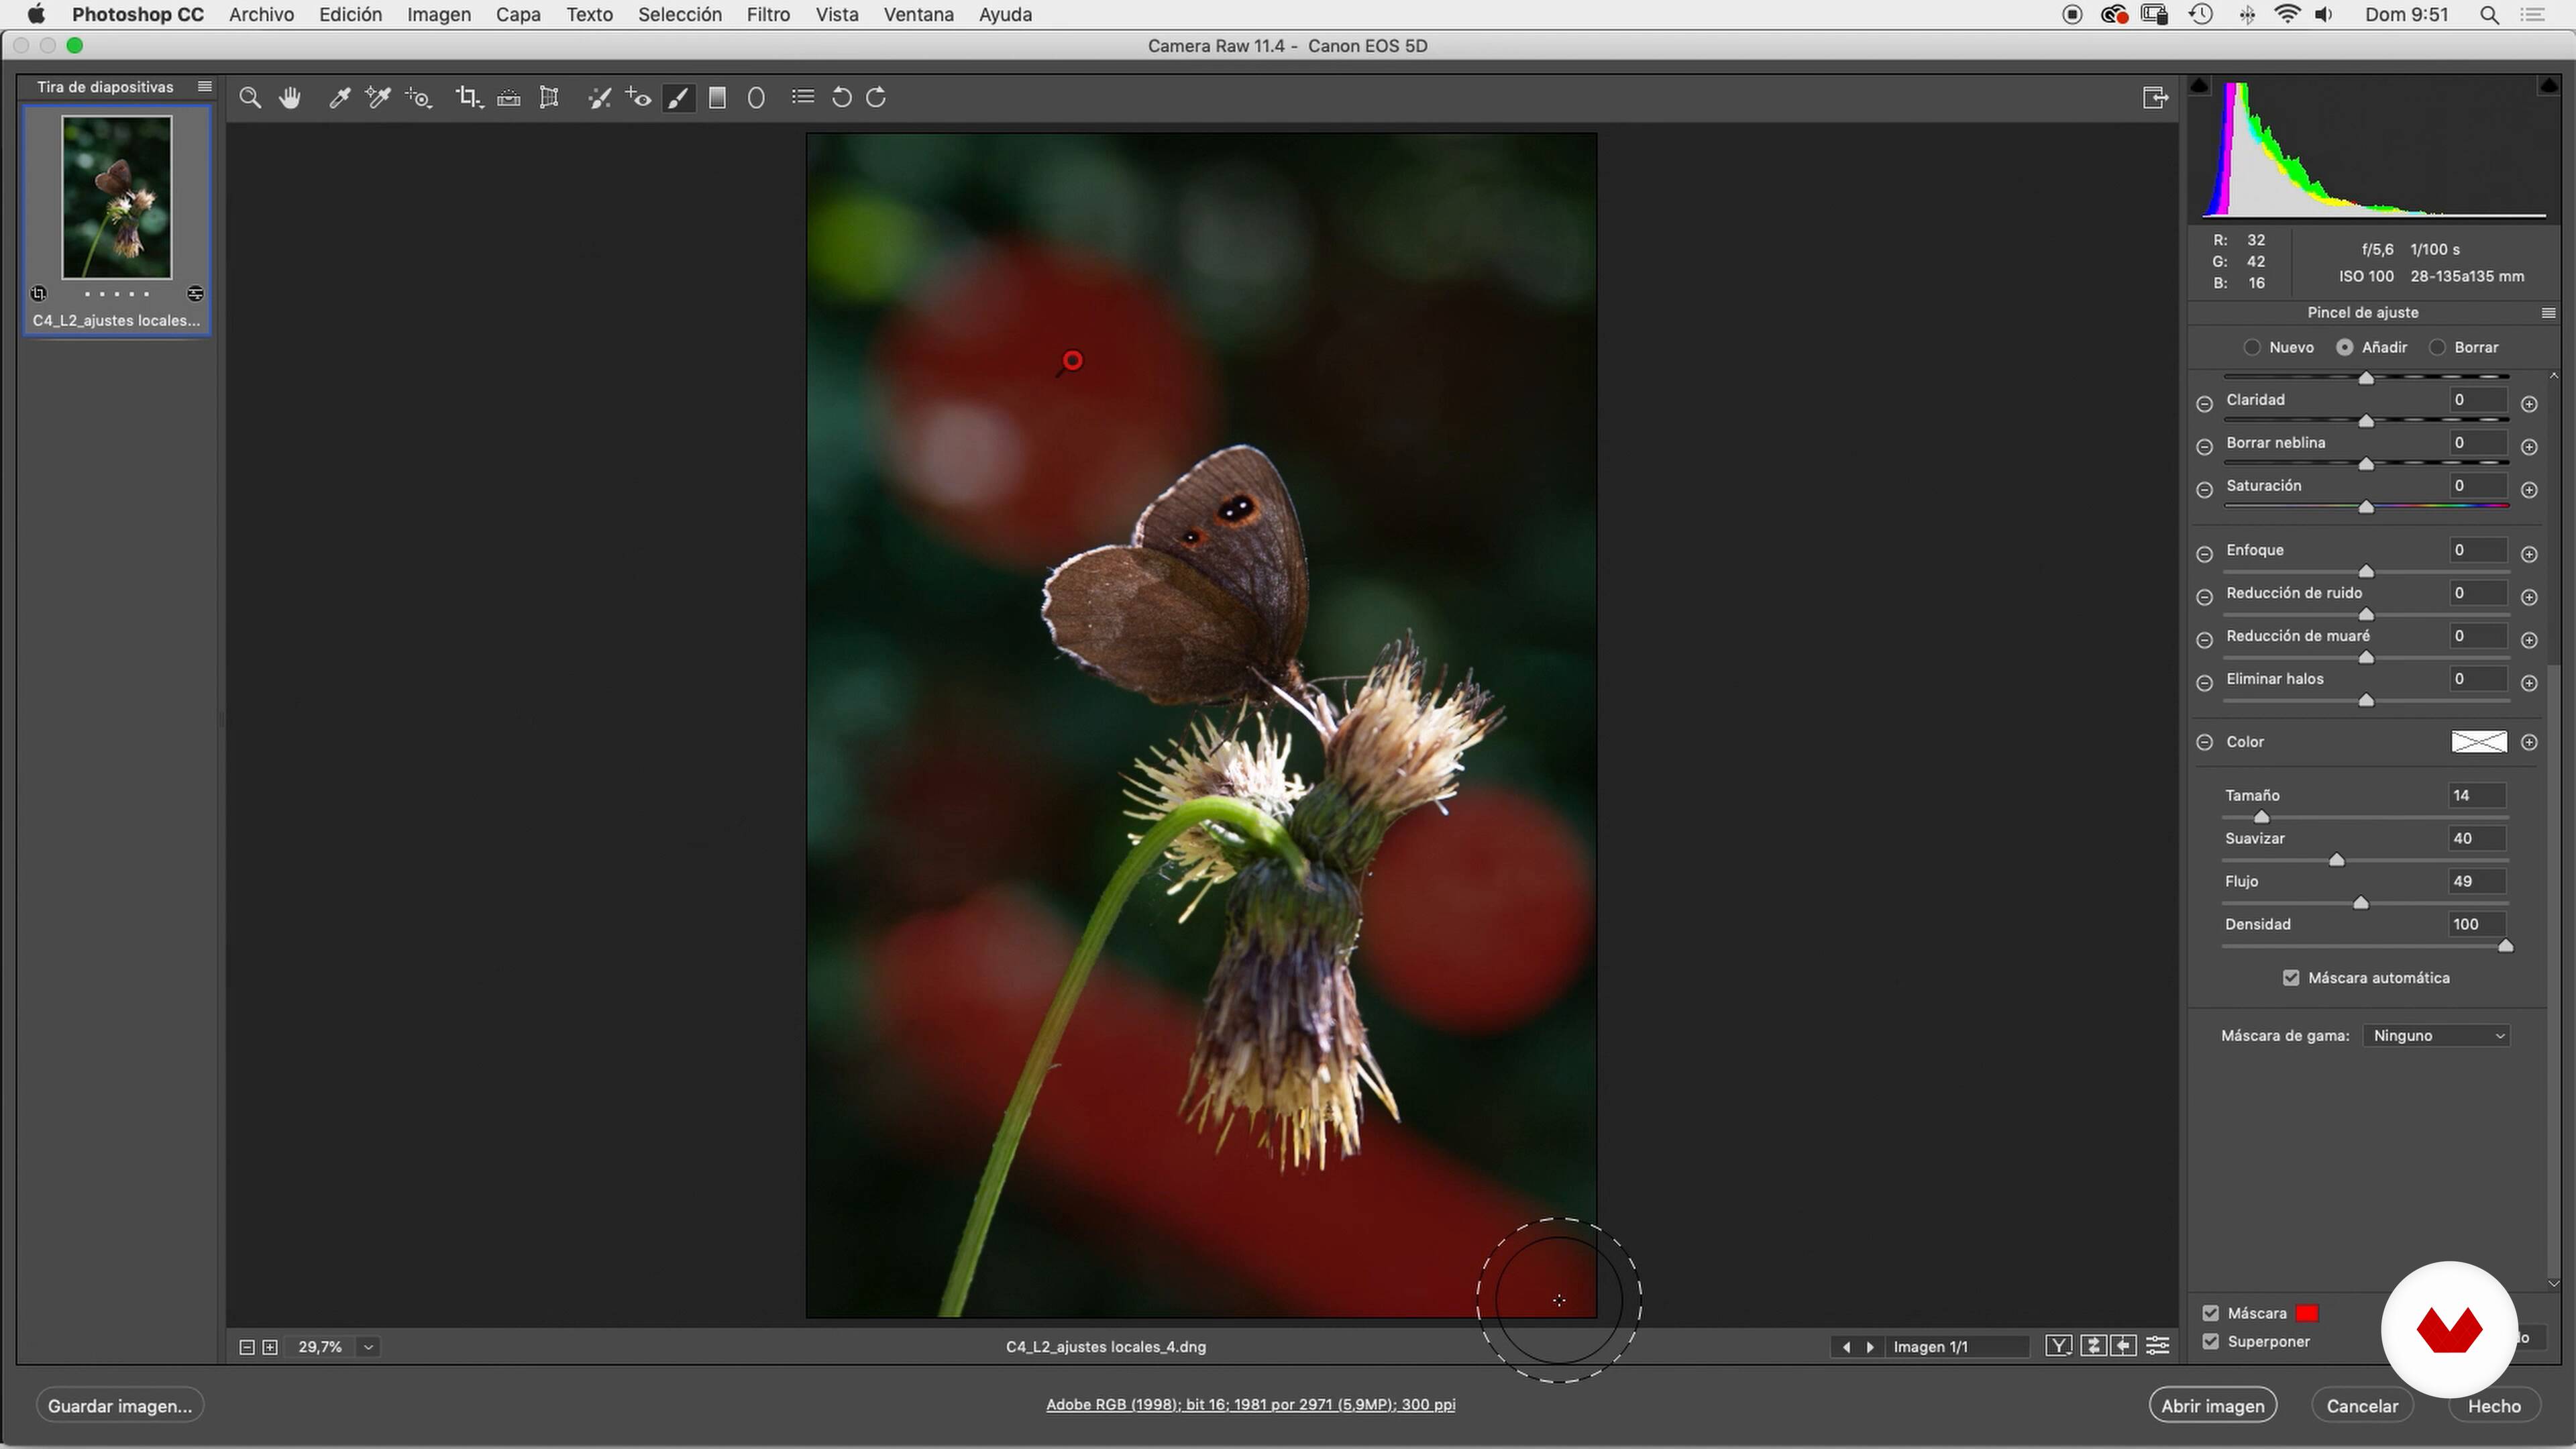This screenshot has height=1449, width=2576.
Task: Increase Claridad with plus button
Action: coord(2529,404)
